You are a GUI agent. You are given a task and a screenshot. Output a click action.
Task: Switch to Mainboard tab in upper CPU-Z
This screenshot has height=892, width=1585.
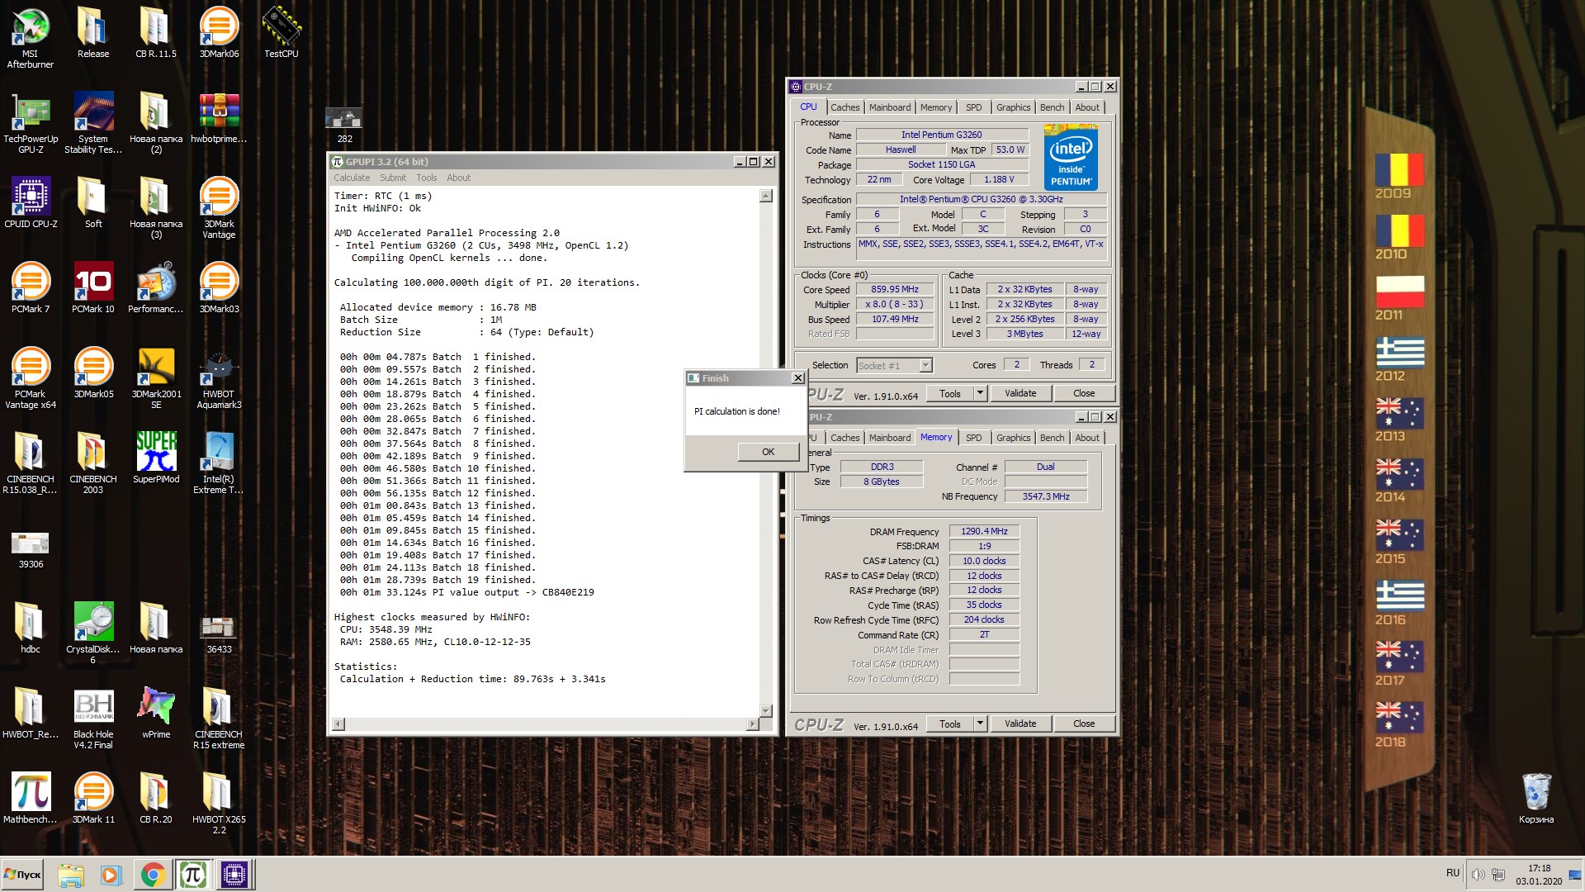click(889, 107)
